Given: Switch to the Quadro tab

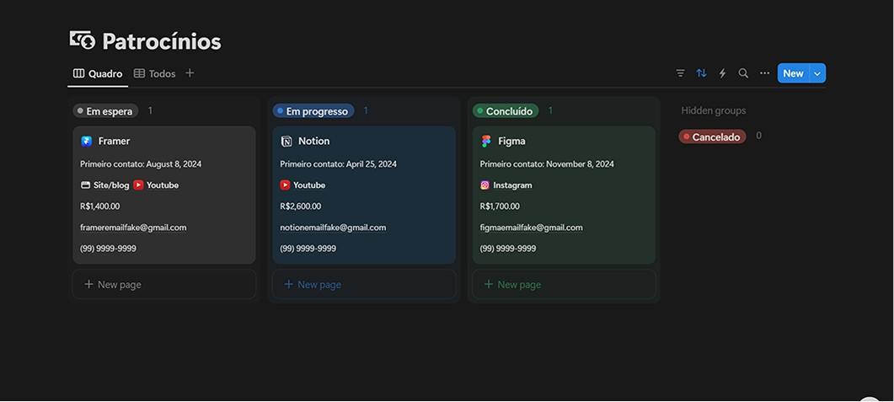Looking at the screenshot, I should point(98,73).
